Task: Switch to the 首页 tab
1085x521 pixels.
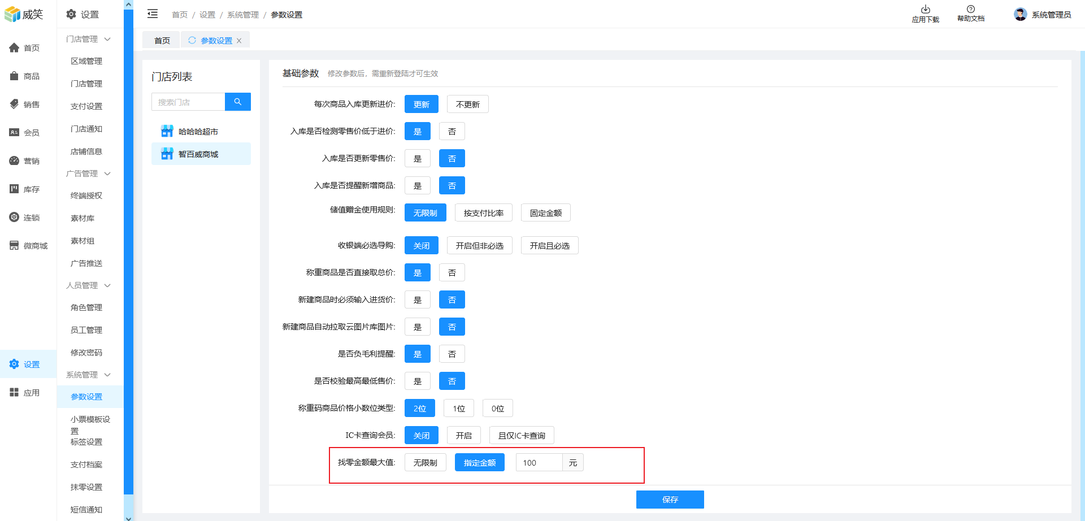Action: [x=162, y=41]
